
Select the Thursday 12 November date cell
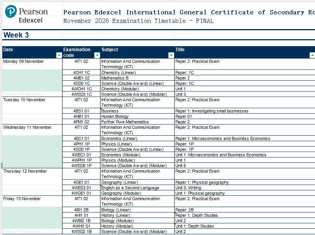coord(32,174)
